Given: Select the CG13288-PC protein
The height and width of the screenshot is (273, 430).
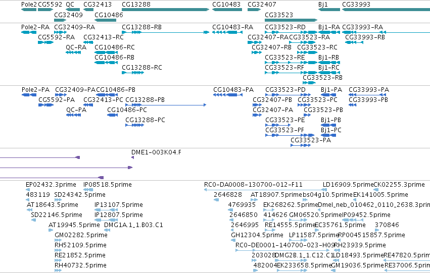Looking at the screenshot, I should [134, 126].
